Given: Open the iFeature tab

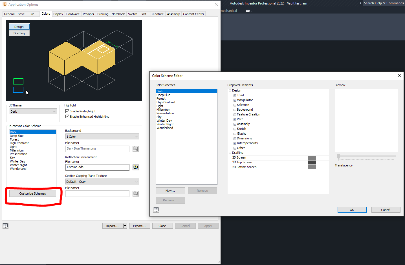Looking at the screenshot, I should (158, 14).
